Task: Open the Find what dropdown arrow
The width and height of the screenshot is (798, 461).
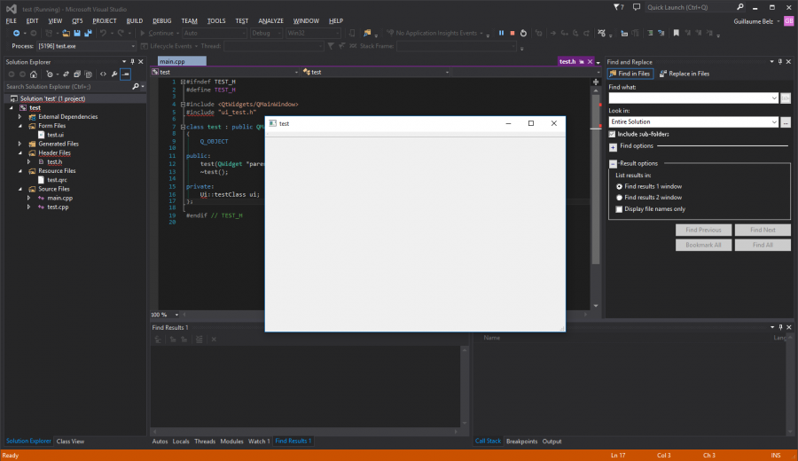Action: pyautogui.click(x=774, y=98)
